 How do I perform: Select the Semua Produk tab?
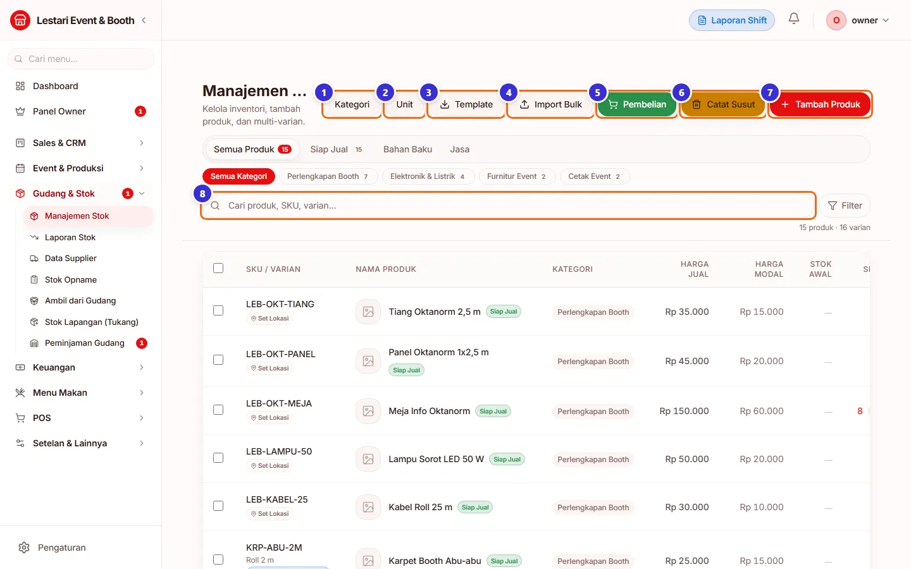pos(252,149)
